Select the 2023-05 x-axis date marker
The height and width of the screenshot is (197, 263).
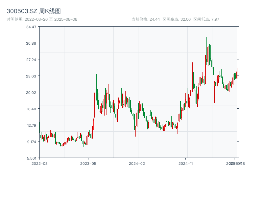(x=88, y=163)
